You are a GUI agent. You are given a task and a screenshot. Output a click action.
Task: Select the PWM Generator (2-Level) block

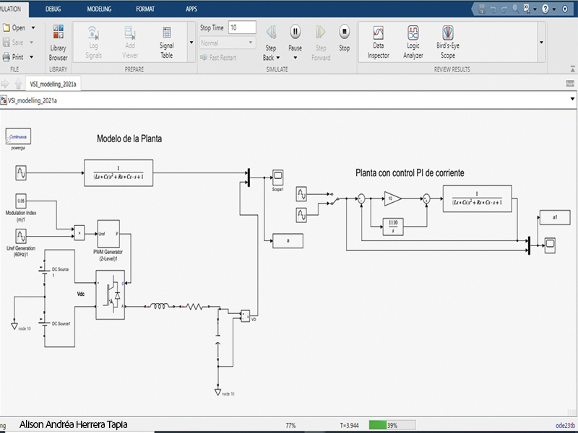click(108, 234)
